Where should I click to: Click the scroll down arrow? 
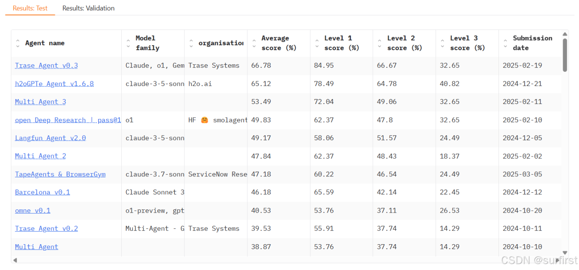click(565, 253)
